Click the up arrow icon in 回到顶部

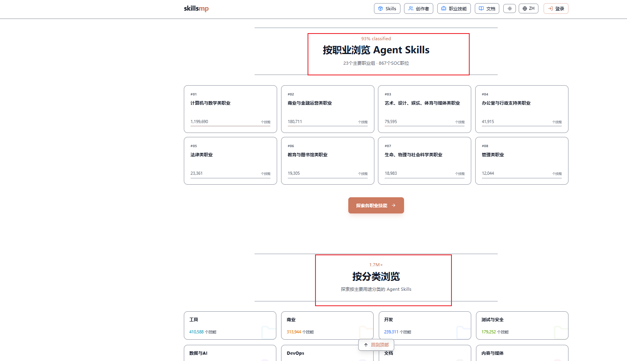[x=366, y=345]
